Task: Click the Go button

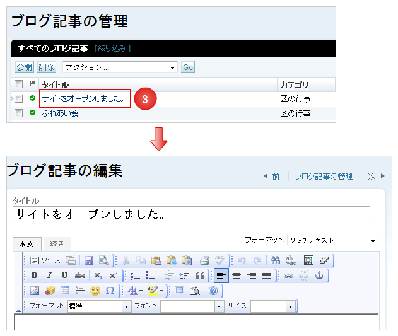Action: pyautogui.click(x=188, y=67)
